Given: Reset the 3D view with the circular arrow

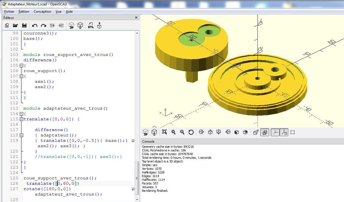Looking at the screenshot, I should (x=191, y=132).
